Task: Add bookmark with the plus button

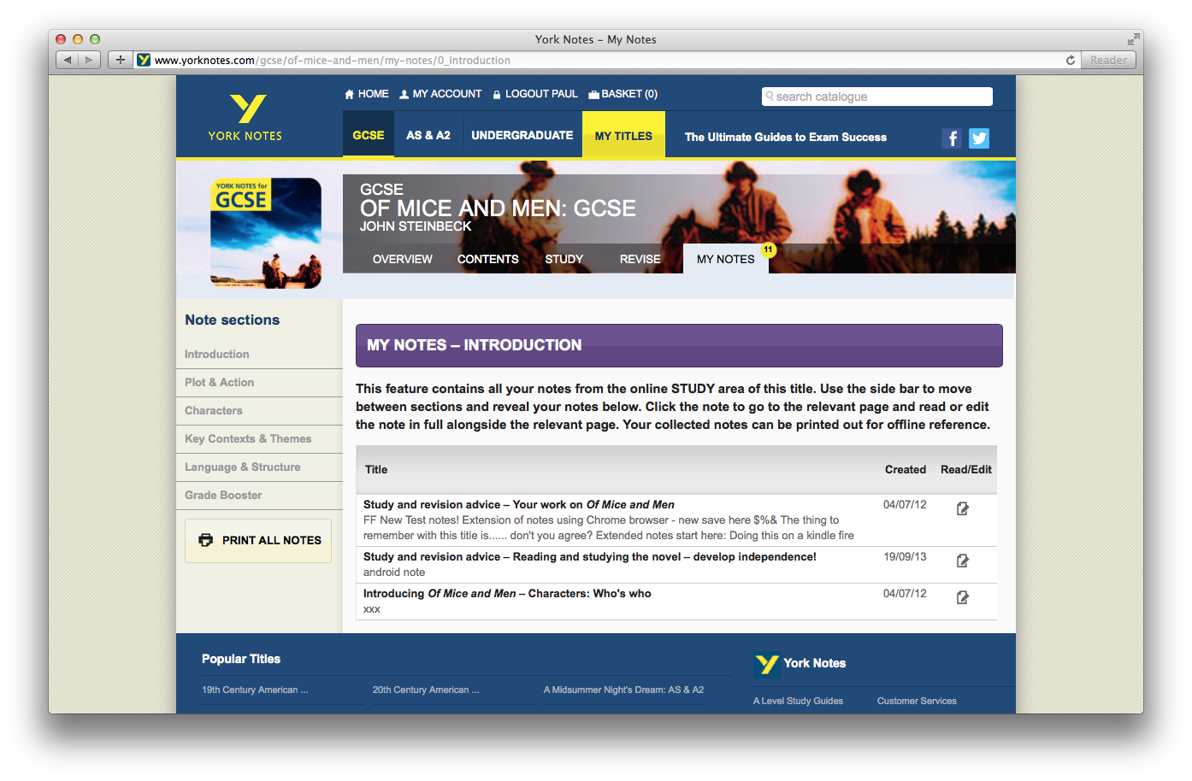Action: pos(121,60)
